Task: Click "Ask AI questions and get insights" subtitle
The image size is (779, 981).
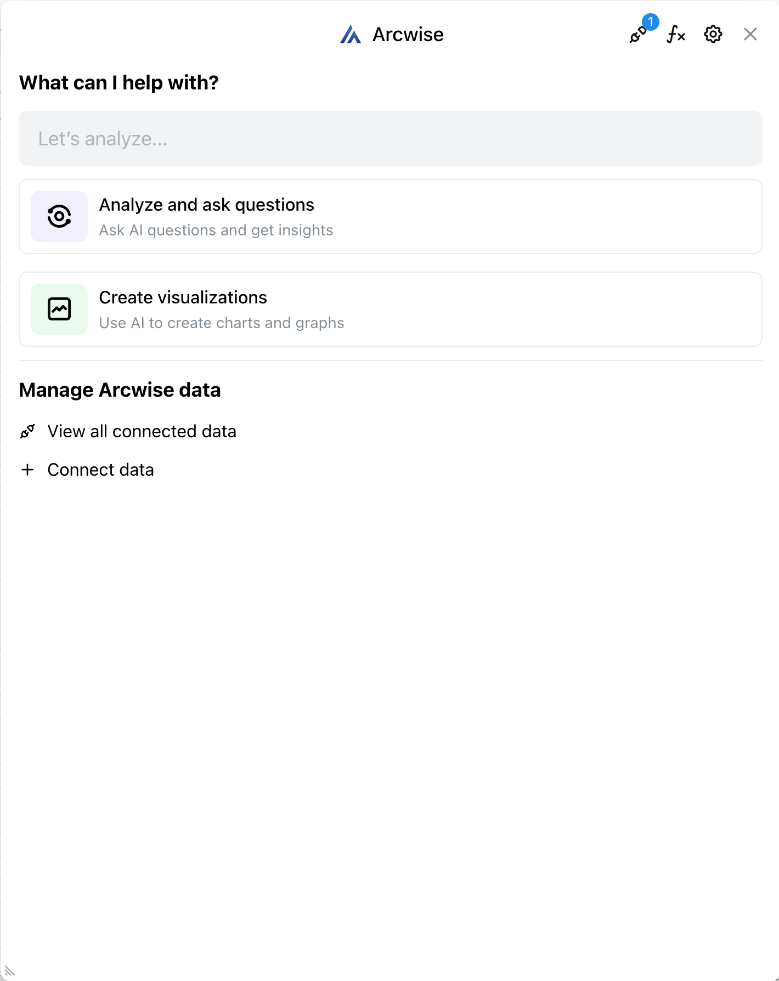Action: [216, 230]
